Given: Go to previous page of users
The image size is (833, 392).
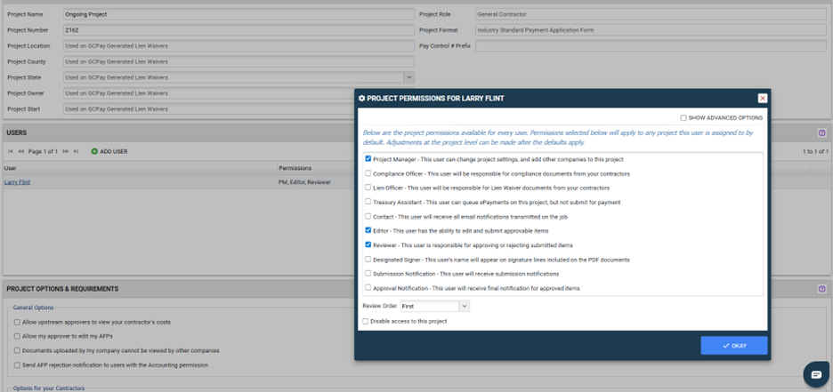Looking at the screenshot, I should 21,151.
